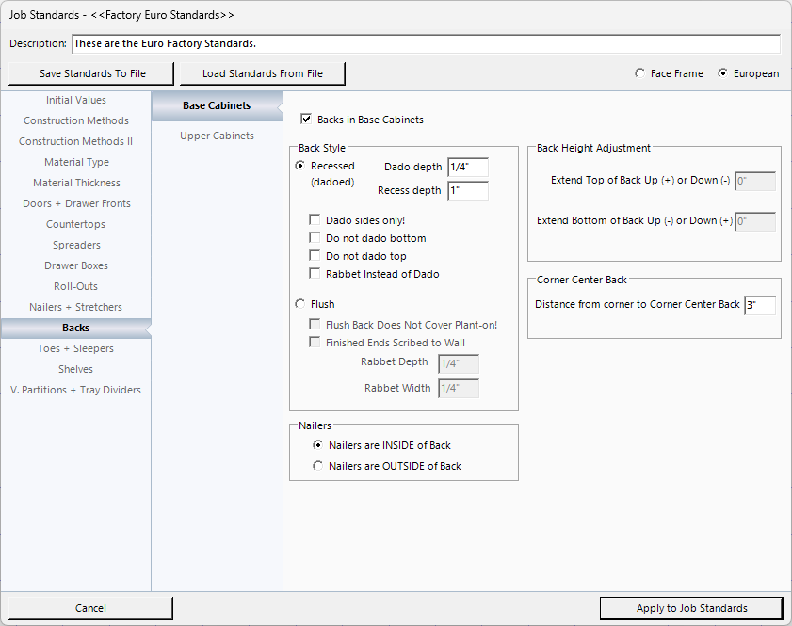The height and width of the screenshot is (626, 792).
Task: Enable Dado sides only option
Action: point(315,220)
